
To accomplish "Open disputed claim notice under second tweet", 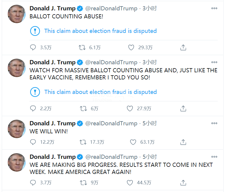I will pyautogui.click(x=100, y=92).
